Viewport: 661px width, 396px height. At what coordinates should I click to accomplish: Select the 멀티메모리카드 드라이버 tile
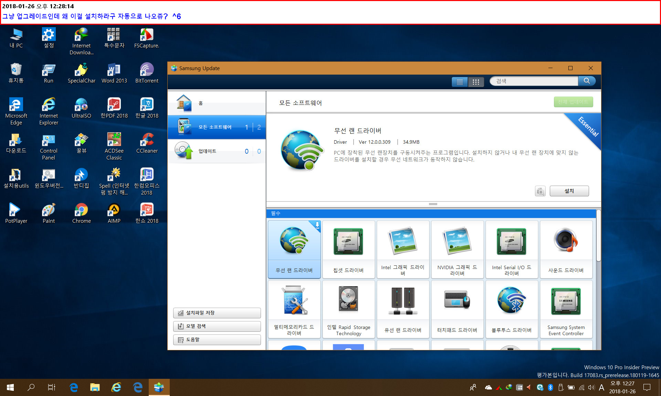(x=294, y=309)
